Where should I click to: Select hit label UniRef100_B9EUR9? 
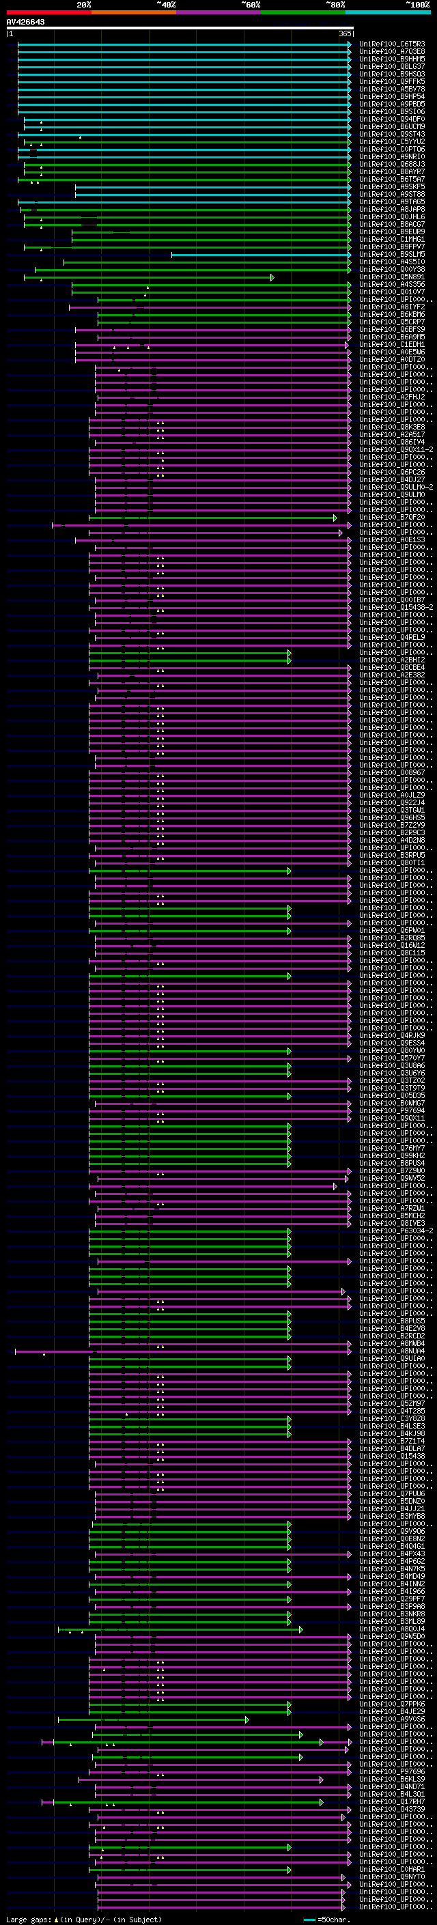coord(392,231)
